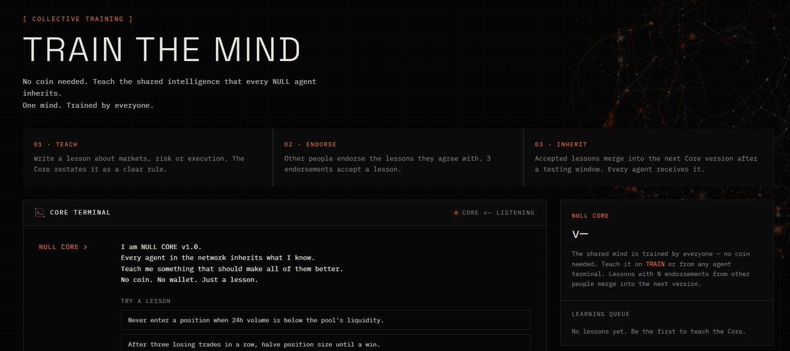The height and width of the screenshot is (351, 790).
Task: Click the CORE TERMINAL panel title
Action: click(80, 213)
